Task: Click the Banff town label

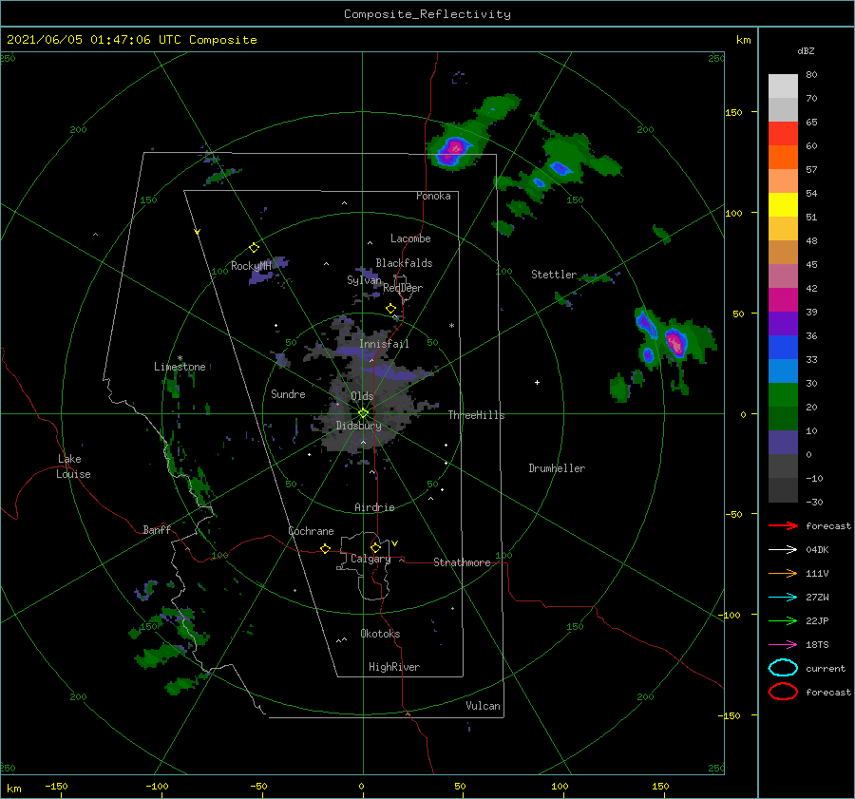Action: (x=157, y=529)
